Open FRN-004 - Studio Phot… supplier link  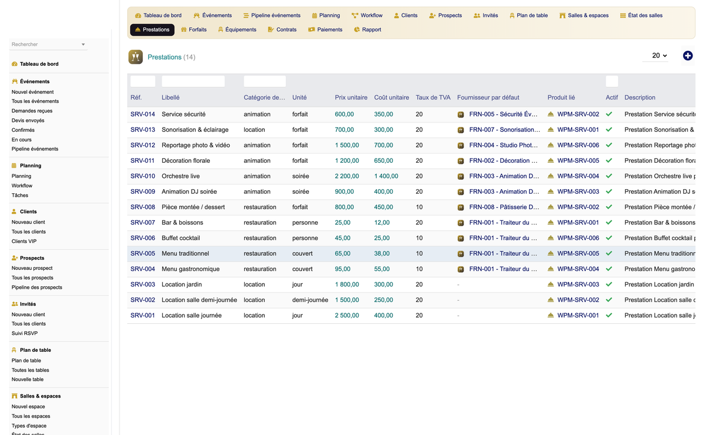(x=504, y=145)
